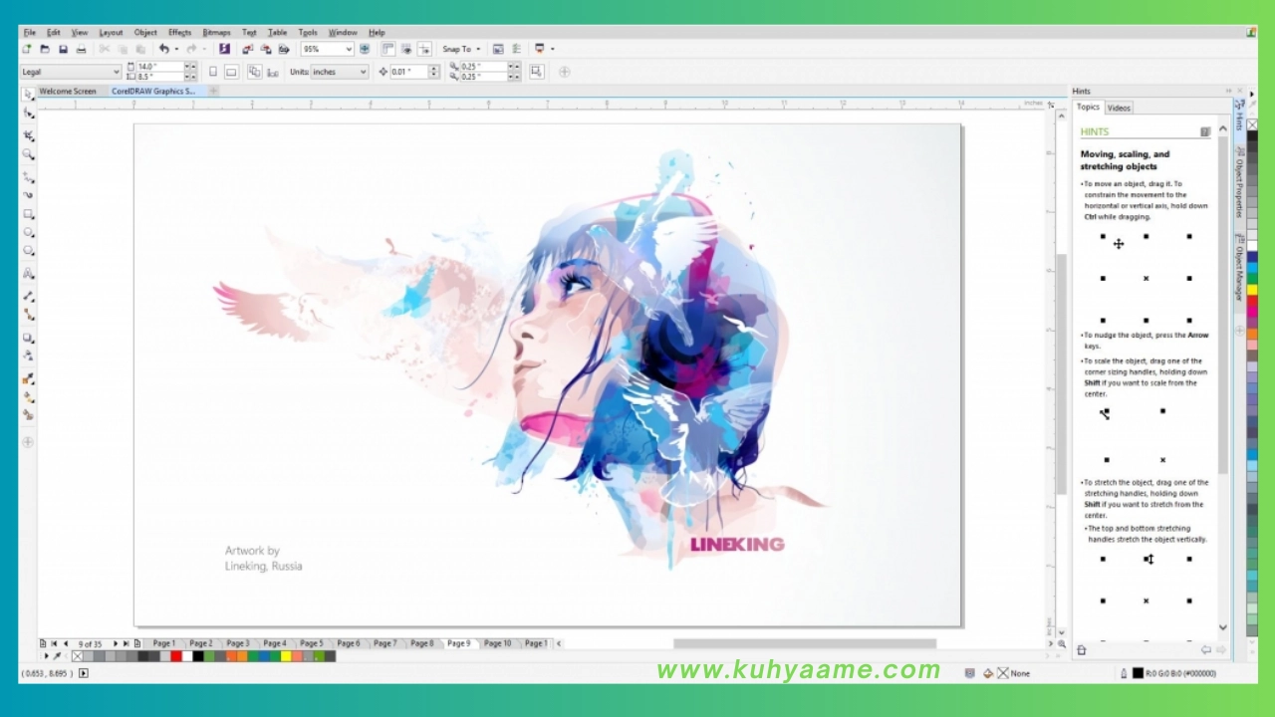Image resolution: width=1275 pixels, height=717 pixels.
Task: Go to Page 10 tab
Action: tap(497, 643)
